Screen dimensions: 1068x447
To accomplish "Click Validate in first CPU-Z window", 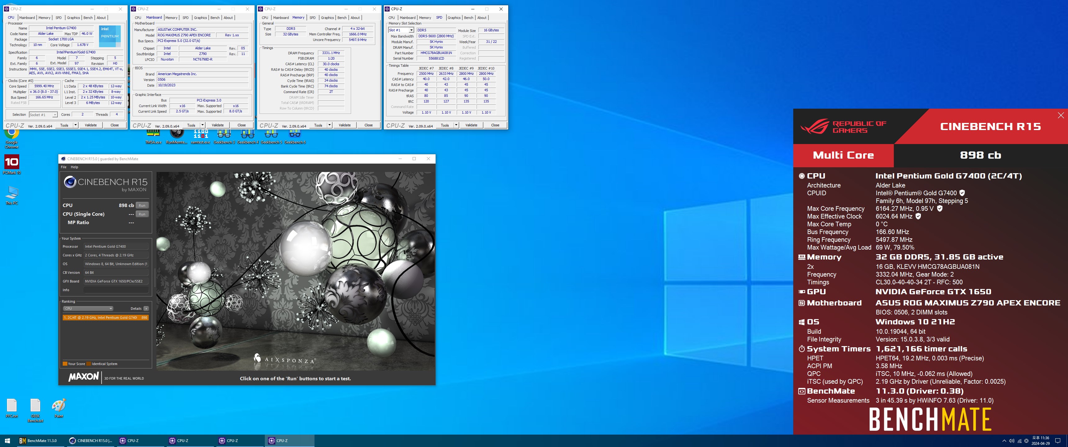I will point(90,125).
